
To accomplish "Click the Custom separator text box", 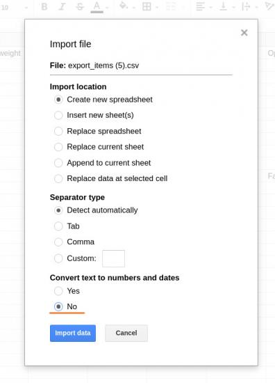I will click(x=113, y=258).
